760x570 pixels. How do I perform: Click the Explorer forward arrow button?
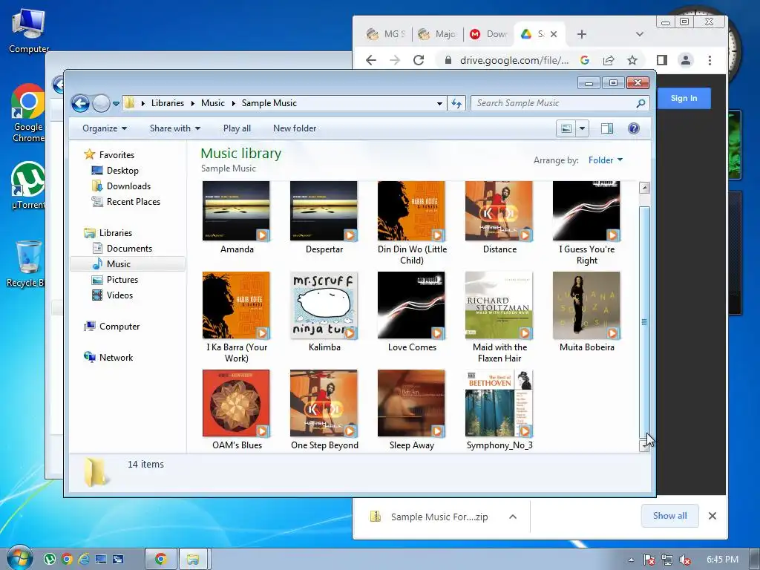tap(101, 103)
